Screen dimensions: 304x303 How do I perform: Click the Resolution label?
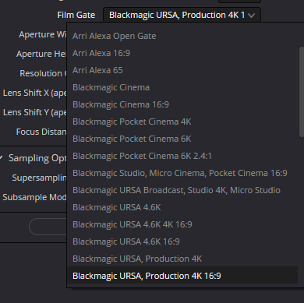[x=43, y=73]
